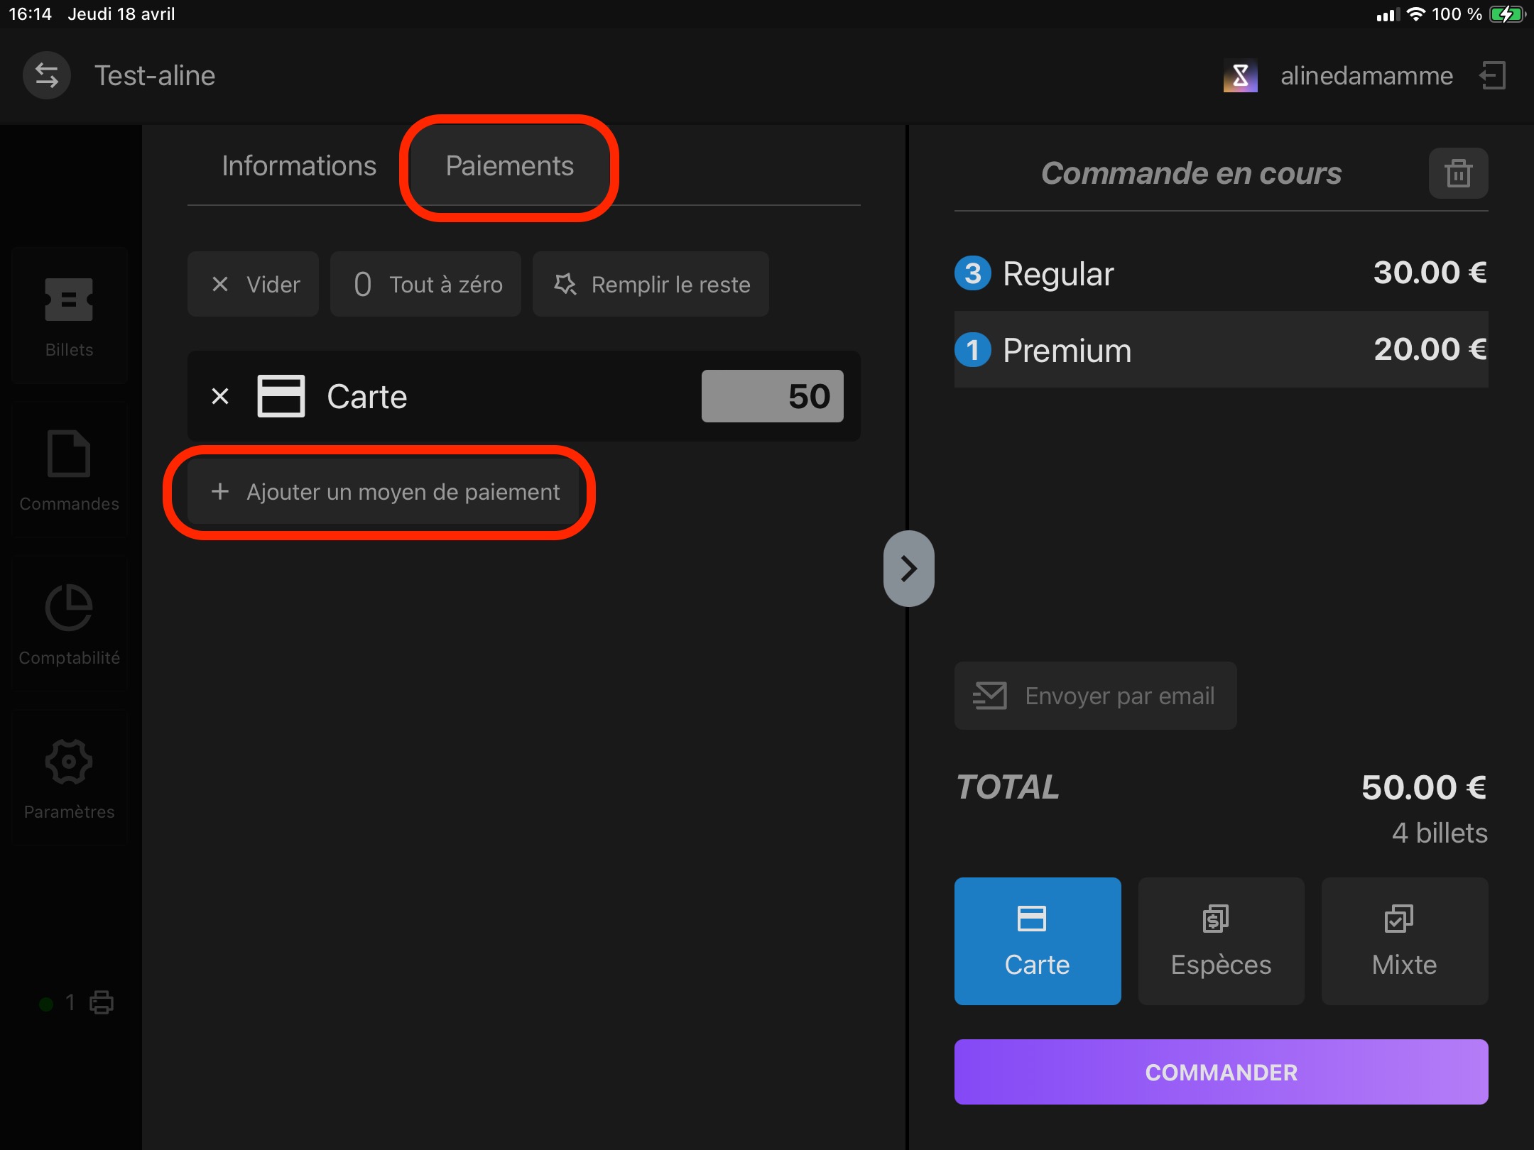
Task: Edit the Carte amount field showing 50
Action: tap(773, 396)
